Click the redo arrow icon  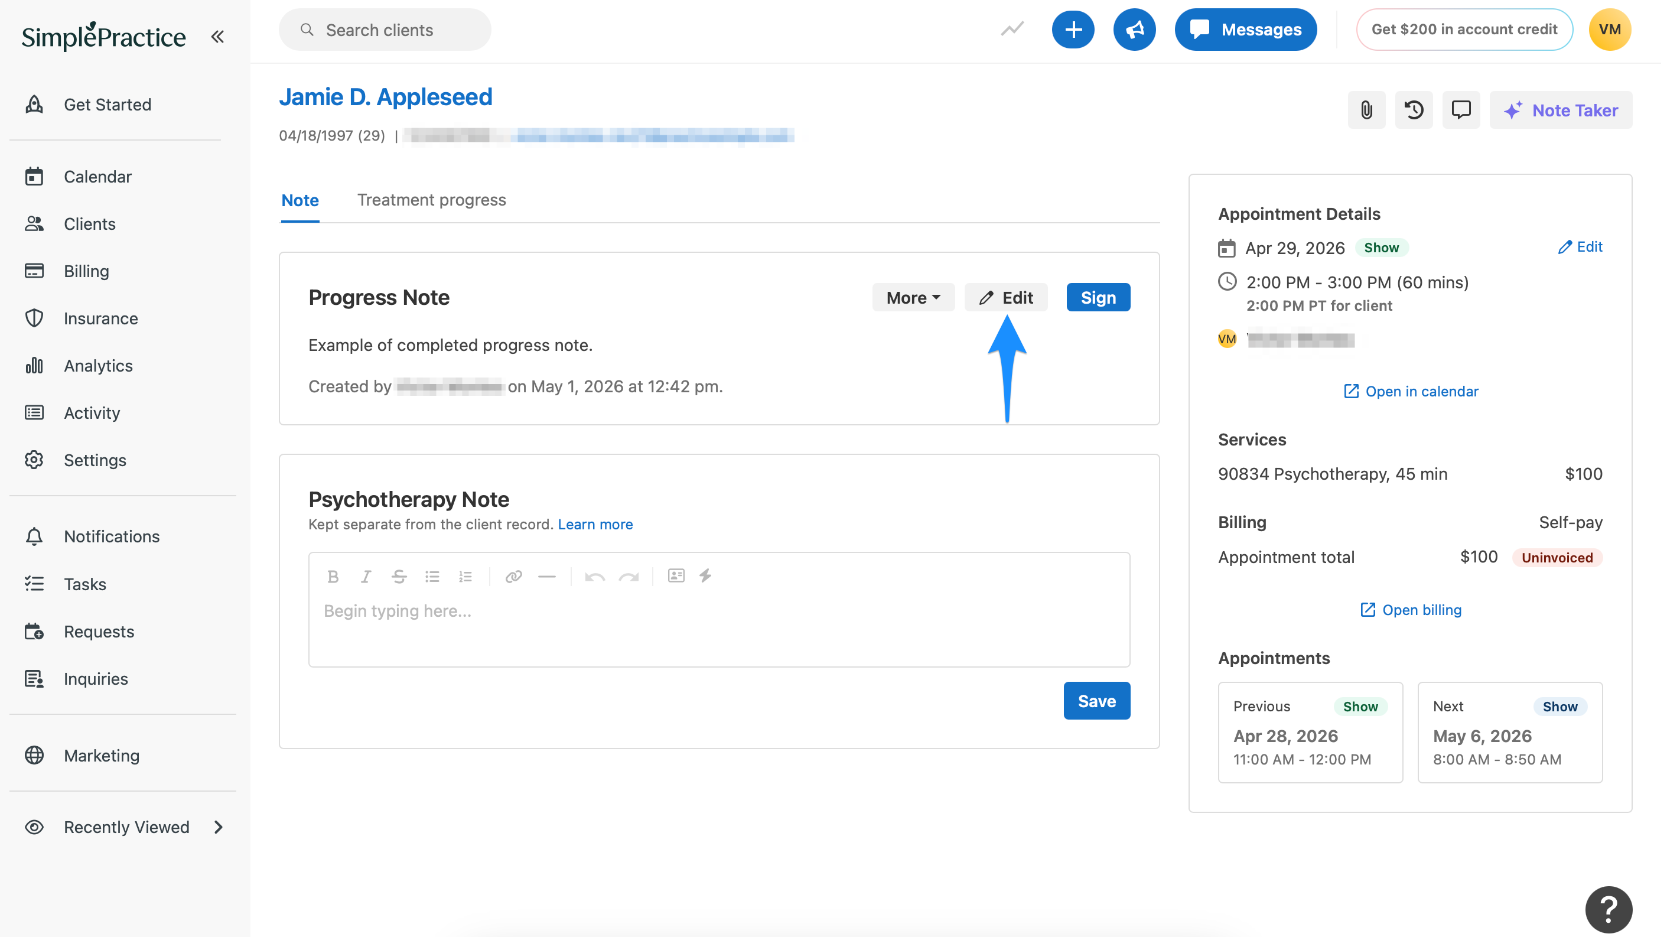click(629, 576)
